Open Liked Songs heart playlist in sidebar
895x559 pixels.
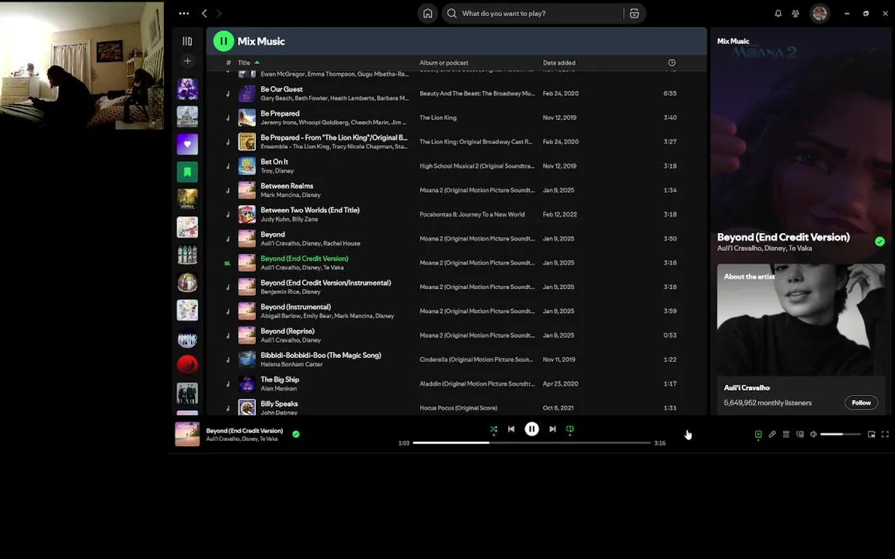tap(187, 144)
